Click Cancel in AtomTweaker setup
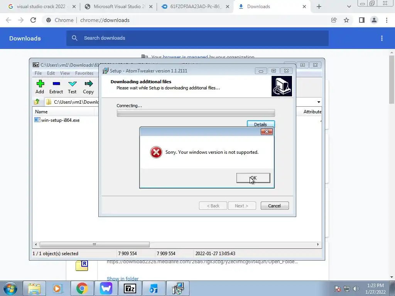This screenshot has width=395, height=296. [275, 206]
